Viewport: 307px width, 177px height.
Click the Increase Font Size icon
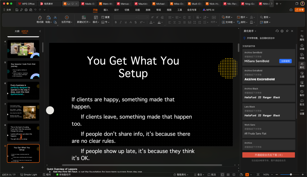point(153,17)
